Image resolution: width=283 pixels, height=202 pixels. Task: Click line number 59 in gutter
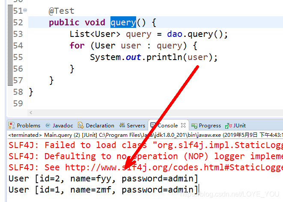[18, 103]
